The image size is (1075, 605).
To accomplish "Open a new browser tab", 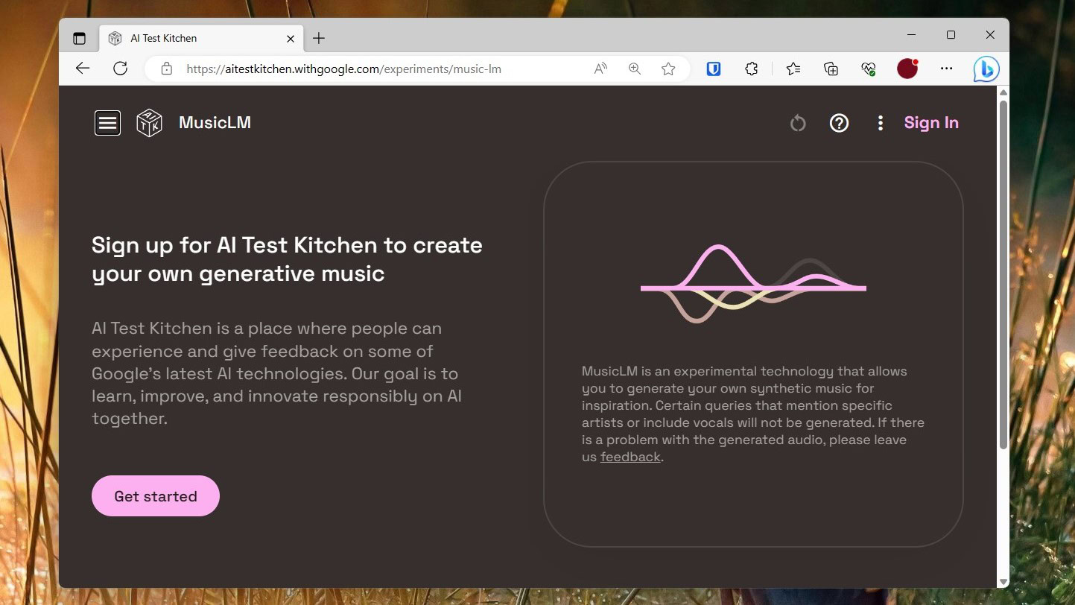I will pos(319,38).
